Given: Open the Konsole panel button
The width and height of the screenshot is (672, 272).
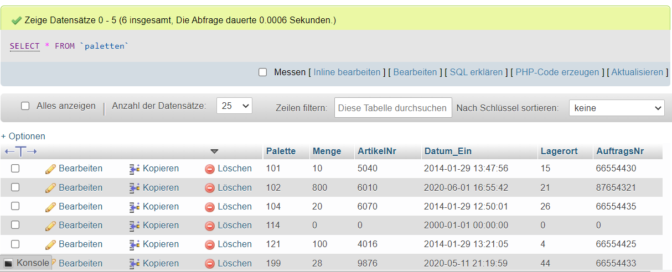Looking at the screenshot, I should pos(27,263).
